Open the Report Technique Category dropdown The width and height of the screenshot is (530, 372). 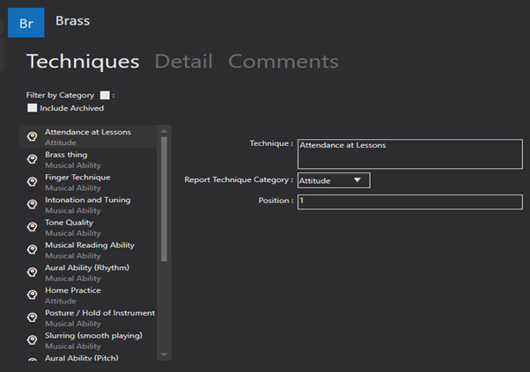click(x=334, y=180)
